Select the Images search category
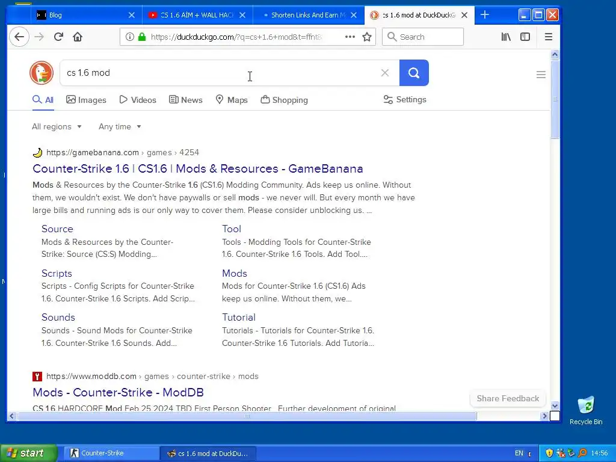Image resolution: width=616 pixels, height=462 pixels. tap(86, 100)
